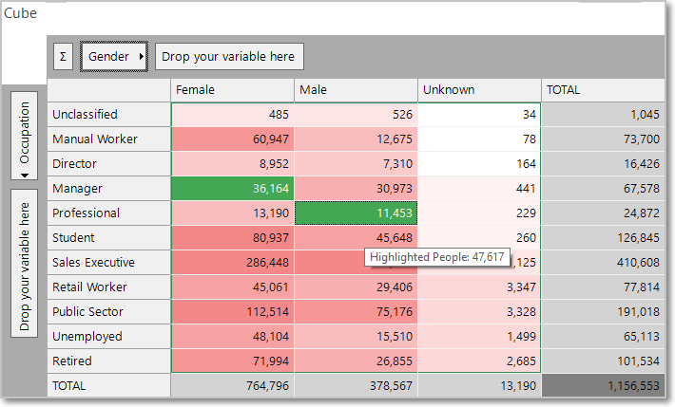The image size is (675, 407).
Task: Select the Unclassified row header
Action: click(109, 115)
